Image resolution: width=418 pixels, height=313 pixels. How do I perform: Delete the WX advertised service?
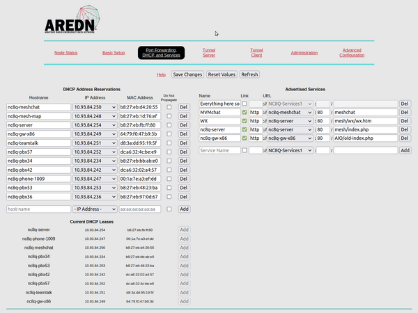405,121
